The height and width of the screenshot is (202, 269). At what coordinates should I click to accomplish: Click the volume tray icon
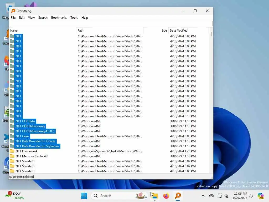click(226, 196)
